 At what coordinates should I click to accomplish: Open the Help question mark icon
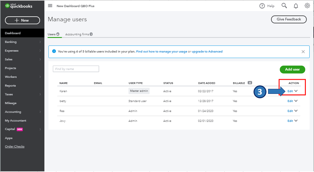262,6
